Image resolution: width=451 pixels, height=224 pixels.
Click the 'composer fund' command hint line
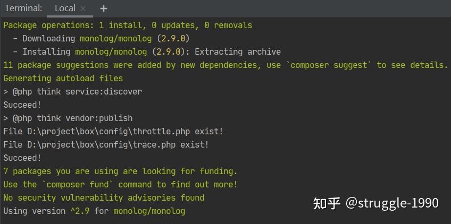click(x=121, y=184)
